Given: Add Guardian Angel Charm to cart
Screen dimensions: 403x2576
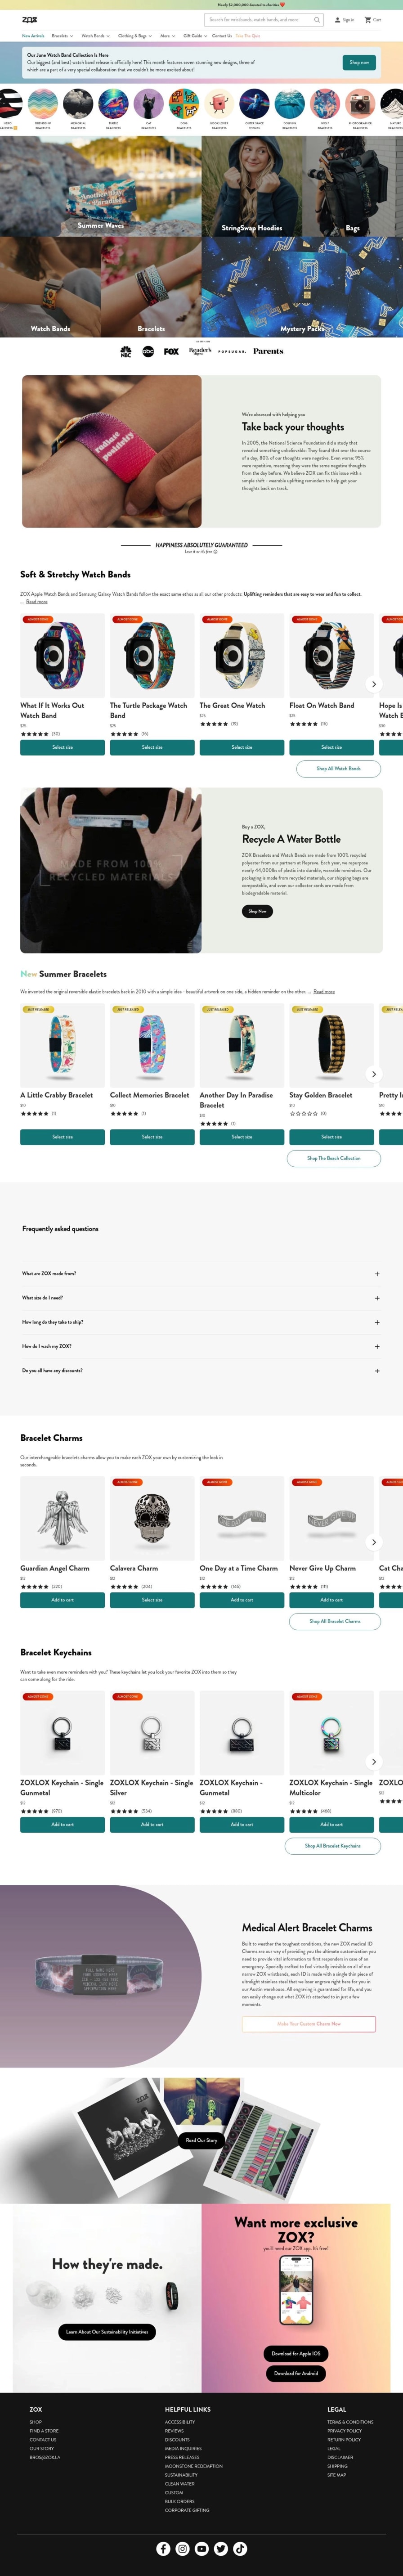Looking at the screenshot, I should pyautogui.click(x=62, y=1600).
